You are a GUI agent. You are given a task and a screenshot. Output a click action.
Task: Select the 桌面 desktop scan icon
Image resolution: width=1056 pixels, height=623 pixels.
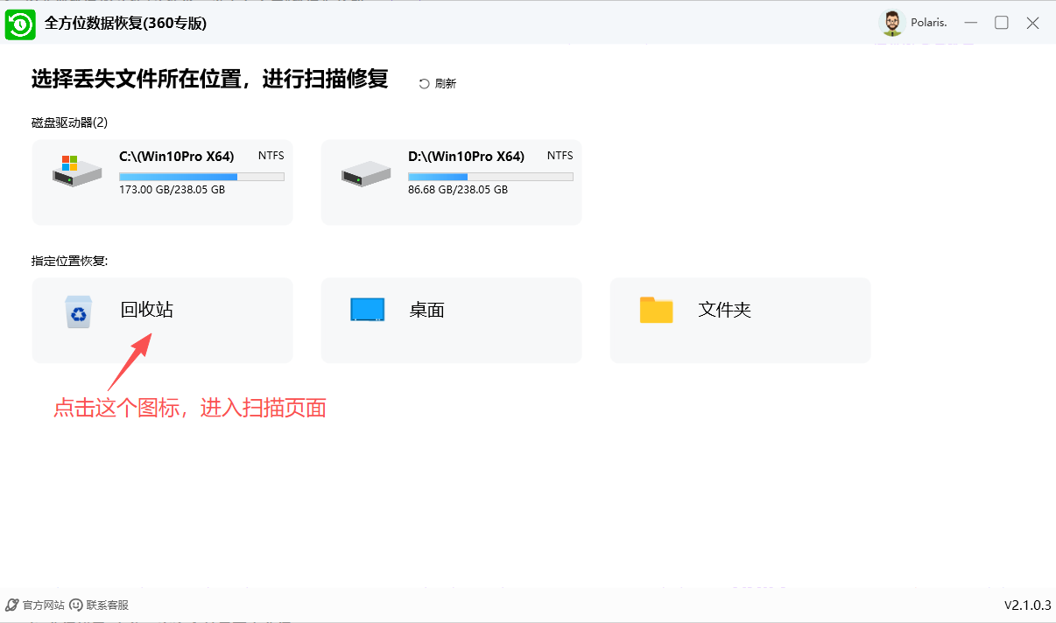click(x=369, y=310)
